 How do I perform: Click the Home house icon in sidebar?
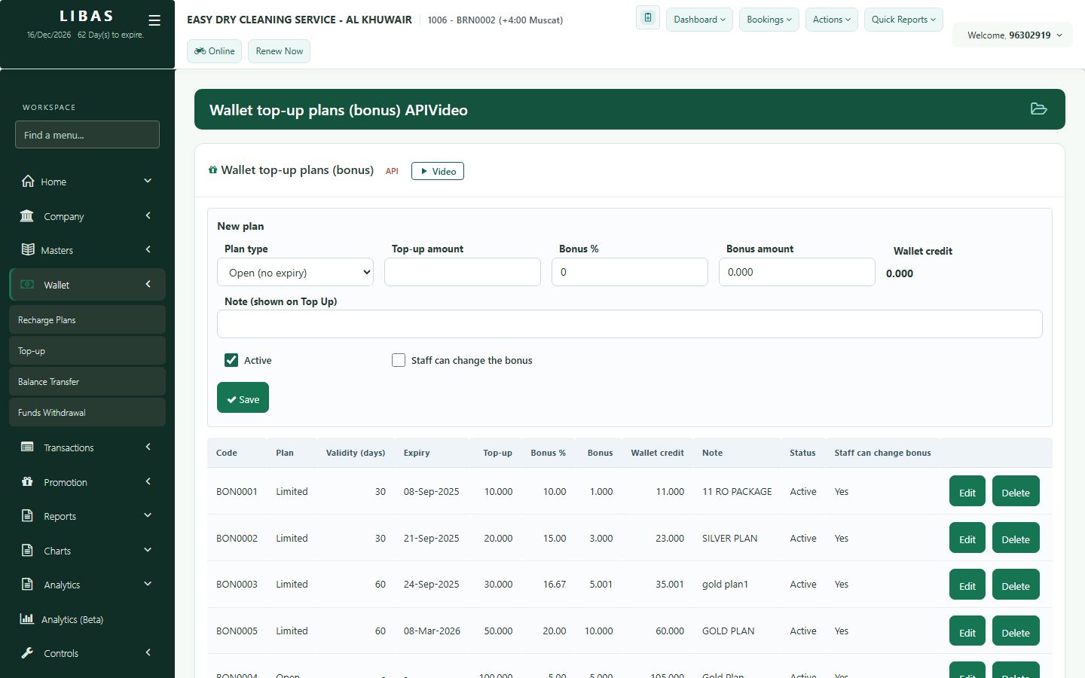point(28,181)
